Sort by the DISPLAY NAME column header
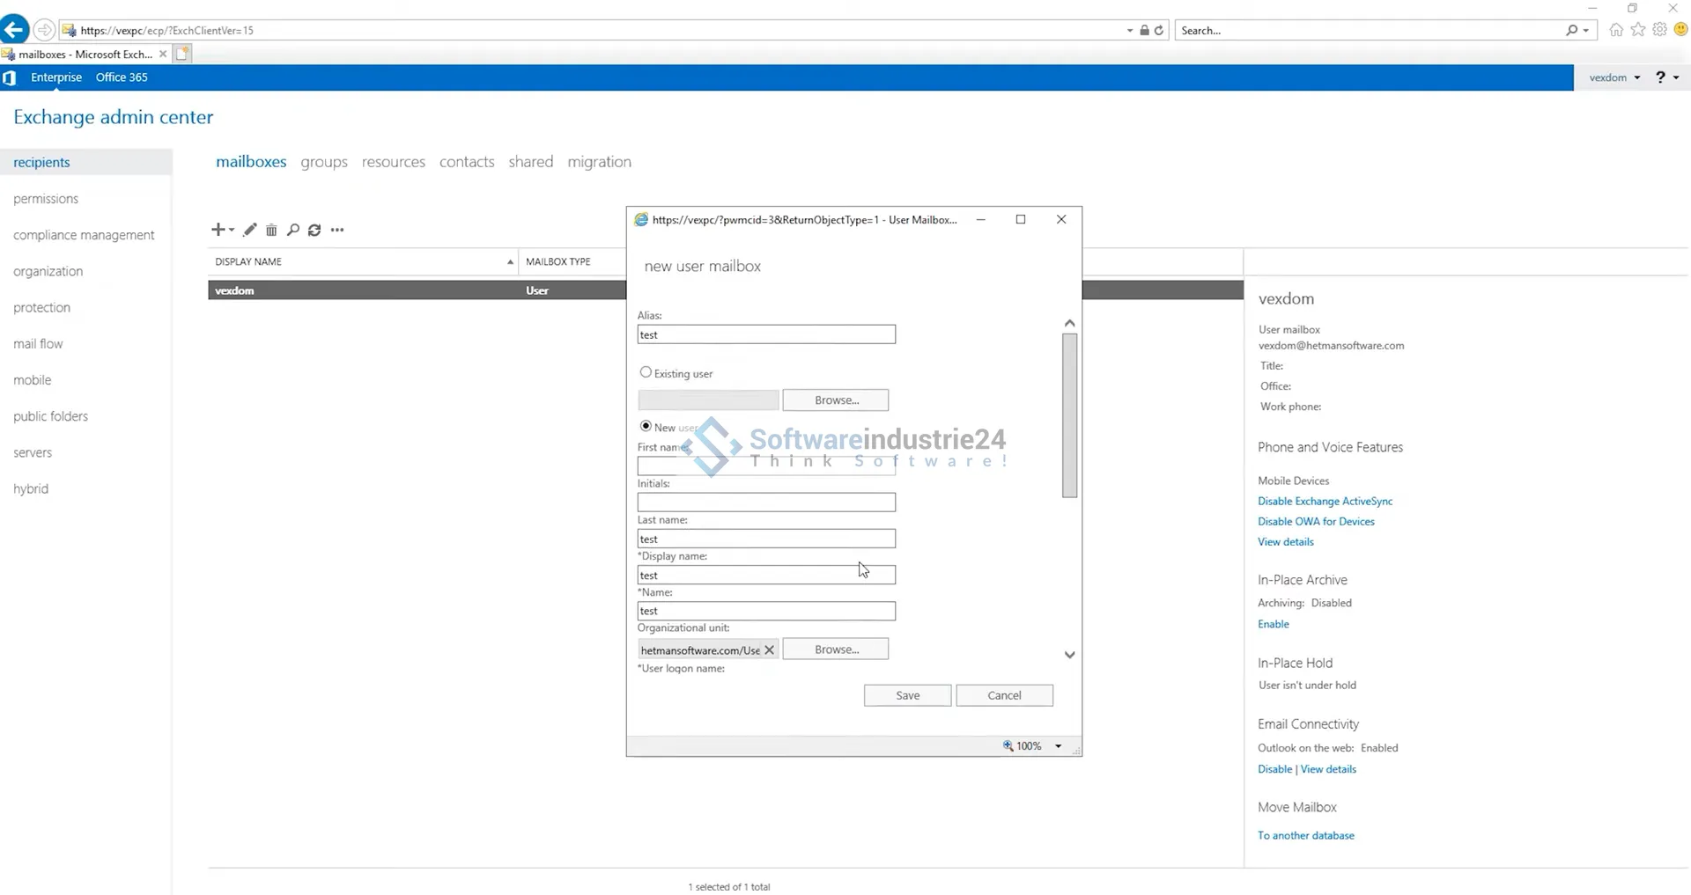The image size is (1691, 895). [361, 261]
